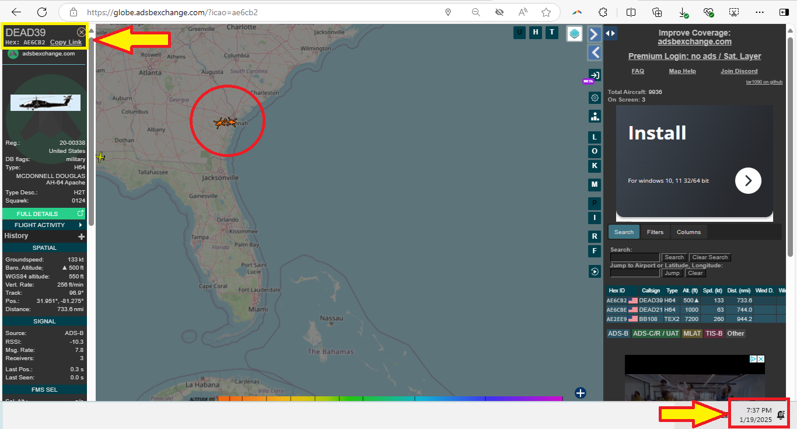Screen dimensions: 797x429
Task: Click the Install ad arrow button
Action: coord(748,181)
